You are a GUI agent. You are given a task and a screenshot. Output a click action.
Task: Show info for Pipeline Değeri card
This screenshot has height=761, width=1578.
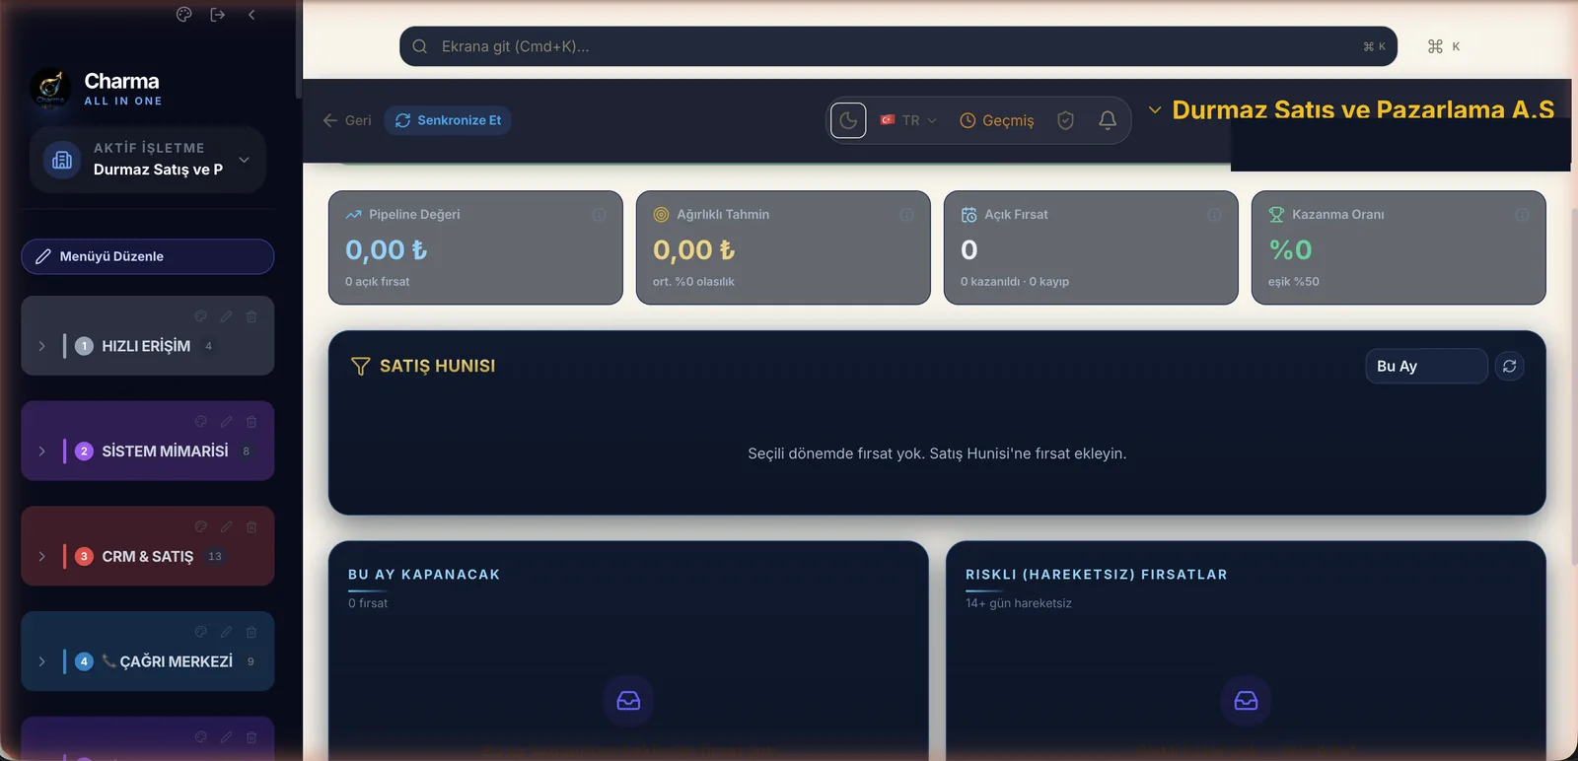pos(599,215)
